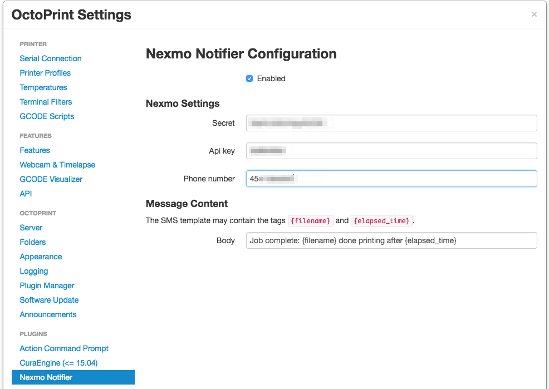
Task: Go to API settings
Action: [x=26, y=194]
